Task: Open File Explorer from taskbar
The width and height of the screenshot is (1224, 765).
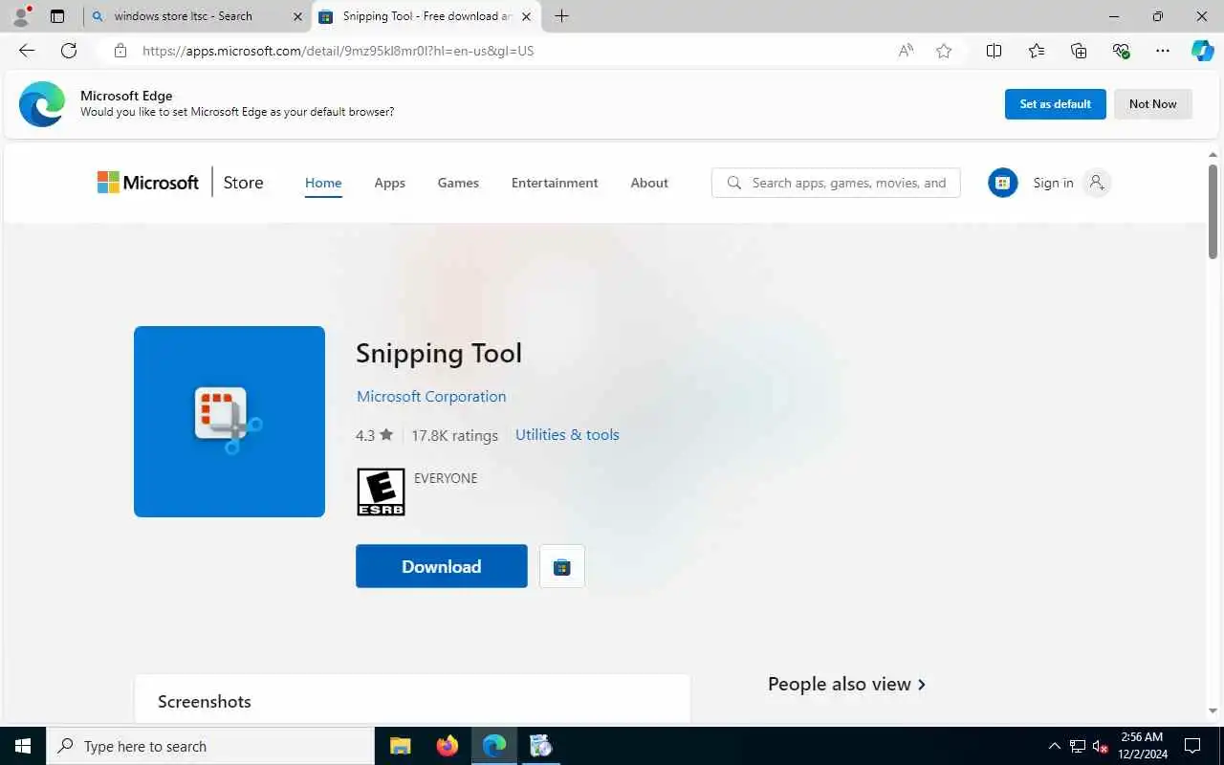Action: pos(401,746)
